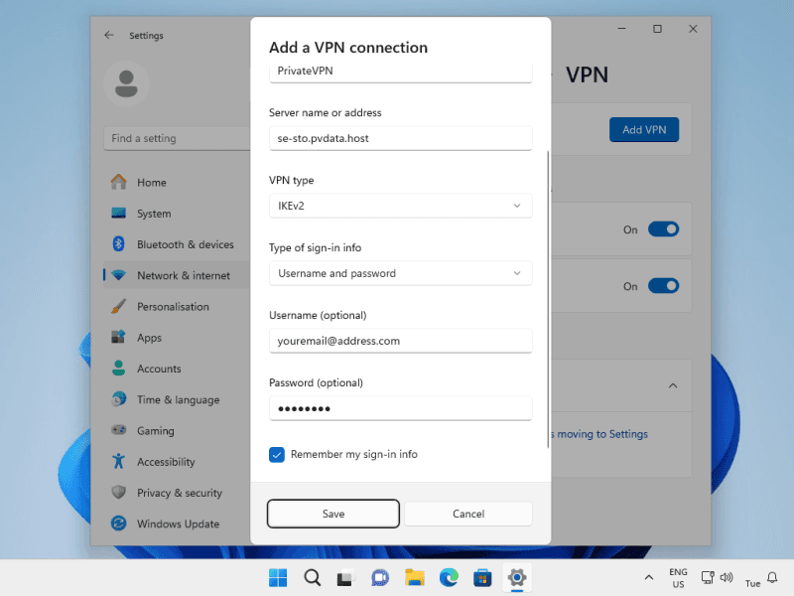Image resolution: width=794 pixels, height=596 pixels.
Task: Click the Server name or address field
Action: (400, 138)
